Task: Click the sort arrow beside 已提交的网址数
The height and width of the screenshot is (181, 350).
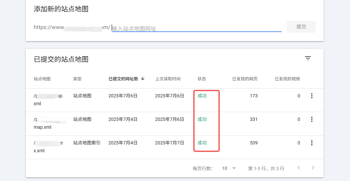Action: click(143, 79)
